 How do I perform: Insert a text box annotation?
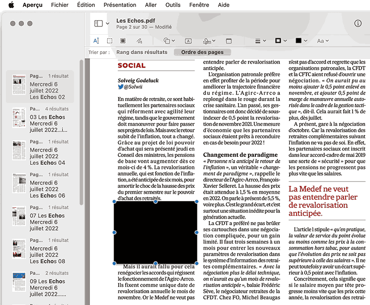coord(188,41)
